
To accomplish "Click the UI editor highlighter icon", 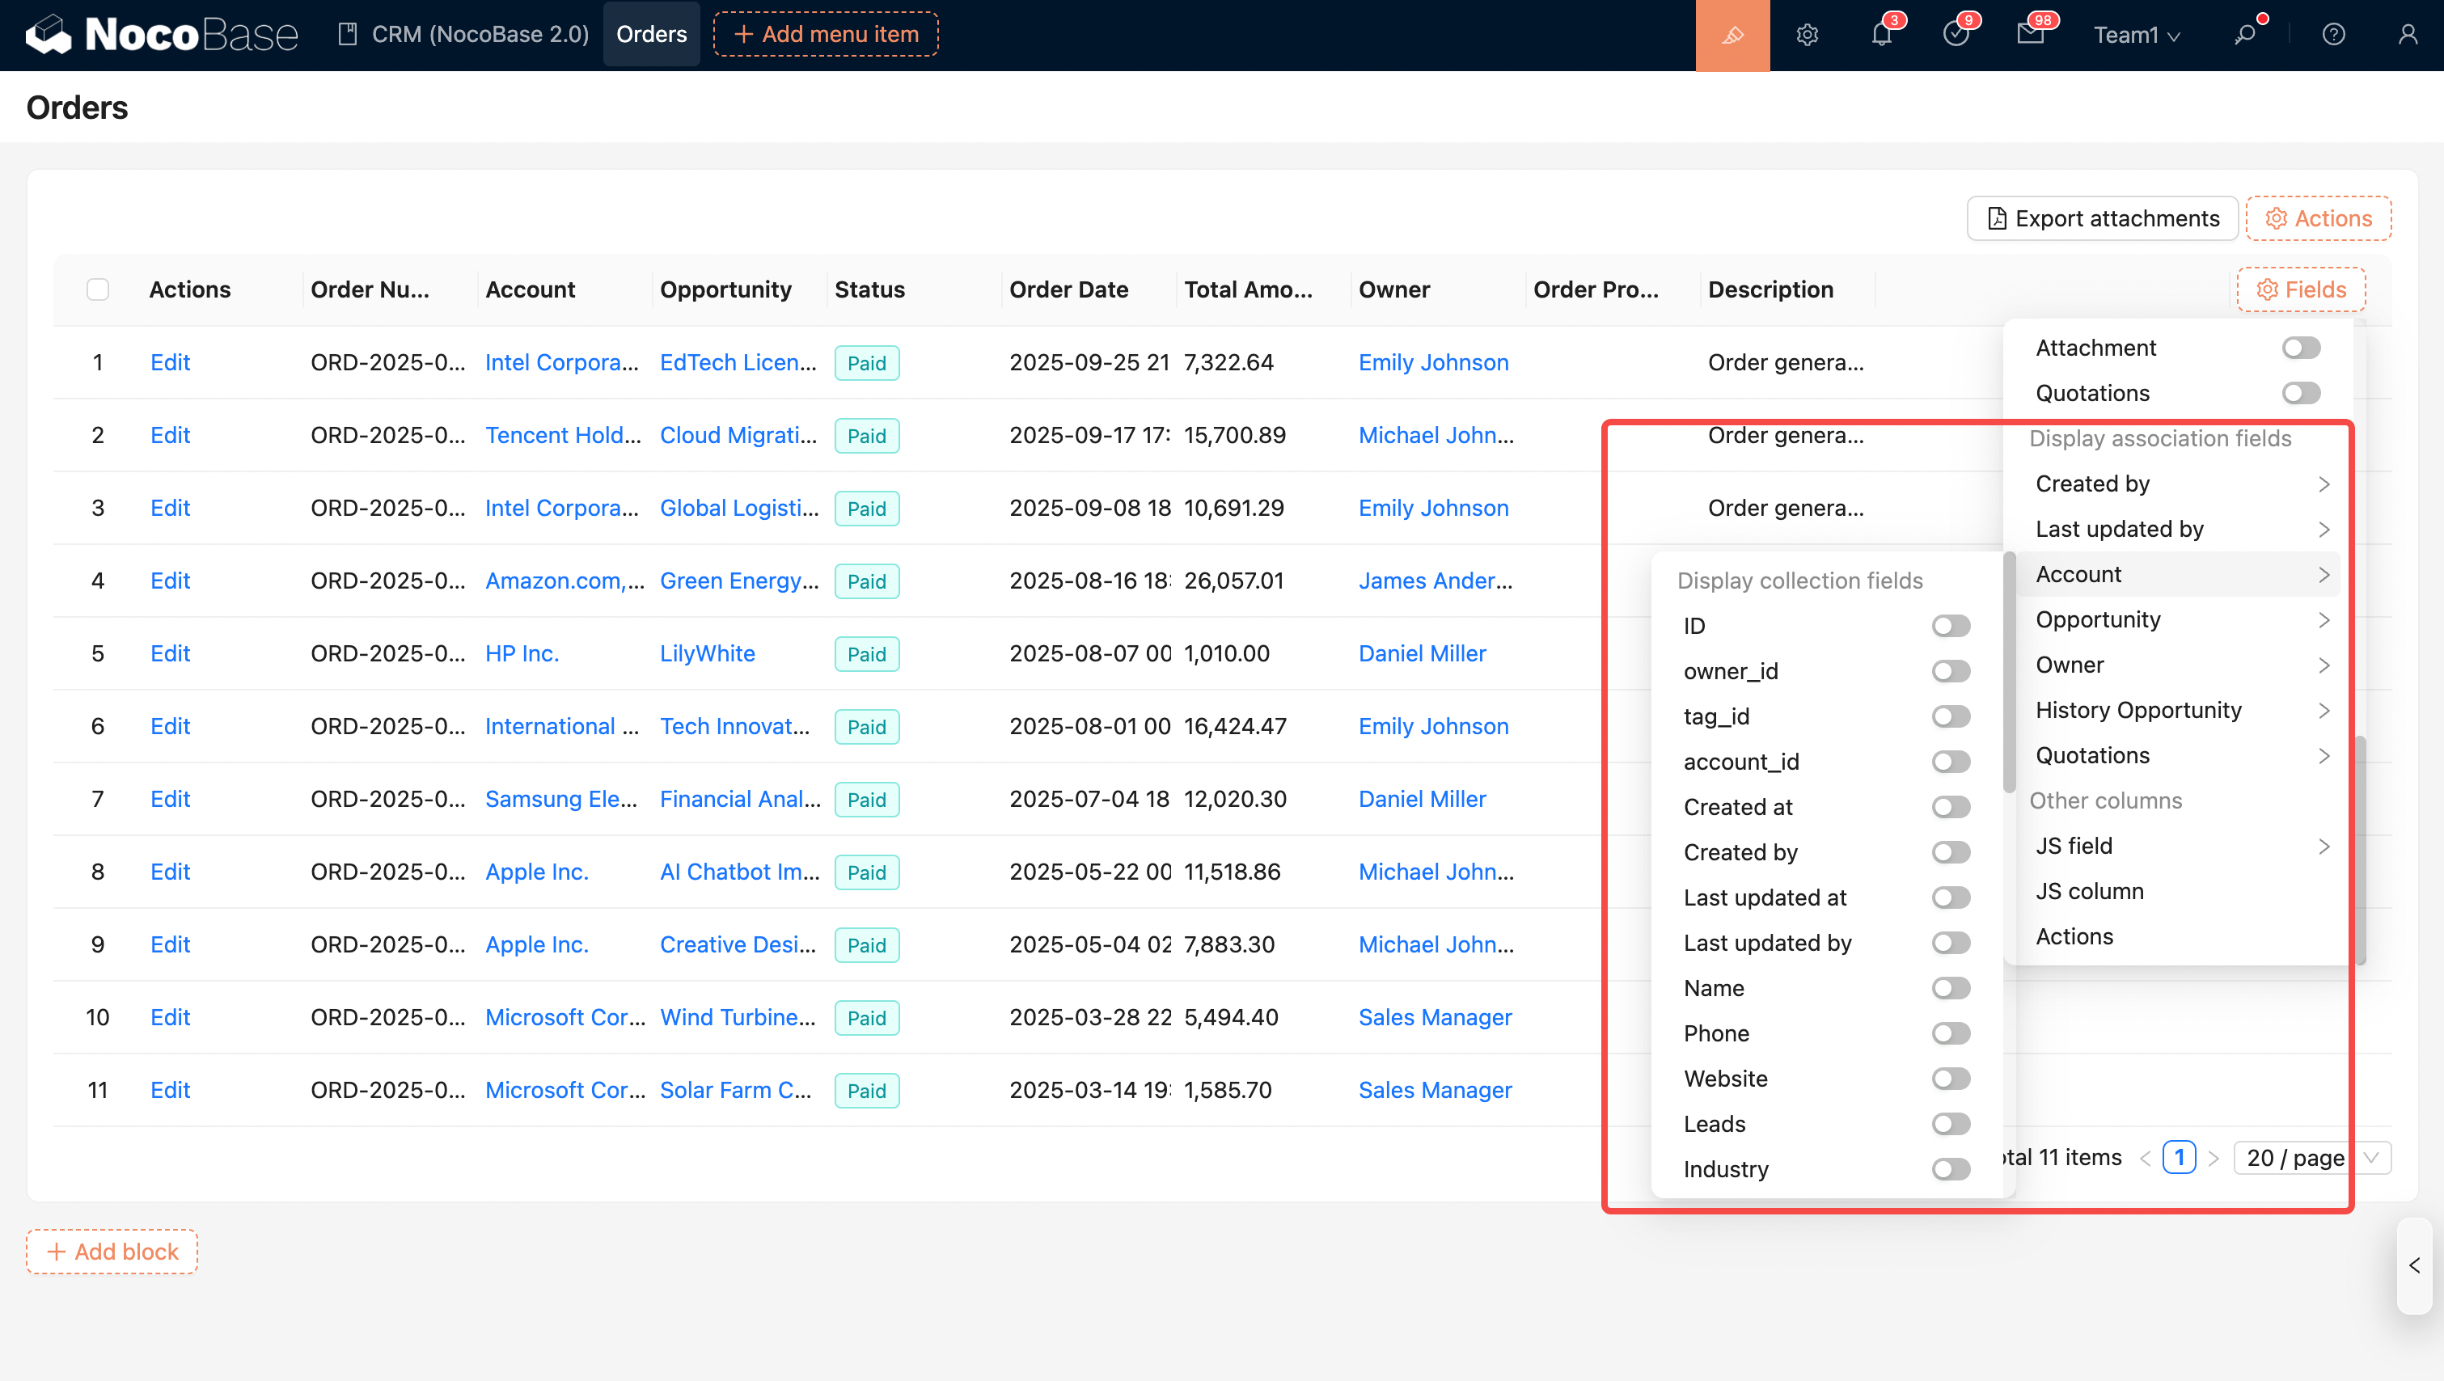I will click(x=1732, y=35).
